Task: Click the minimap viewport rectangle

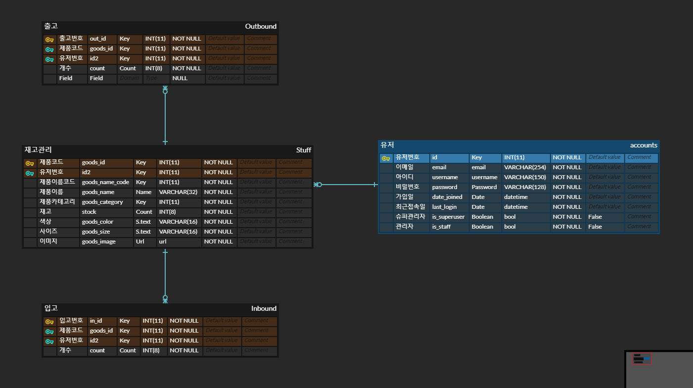Action: pyautogui.click(x=642, y=359)
